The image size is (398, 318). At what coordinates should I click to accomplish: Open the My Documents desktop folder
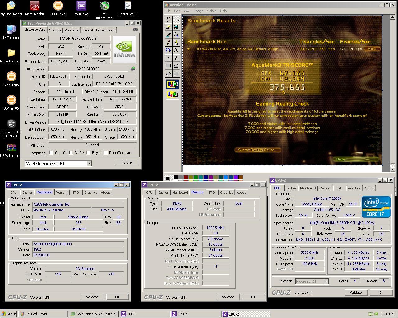coord(11,8)
